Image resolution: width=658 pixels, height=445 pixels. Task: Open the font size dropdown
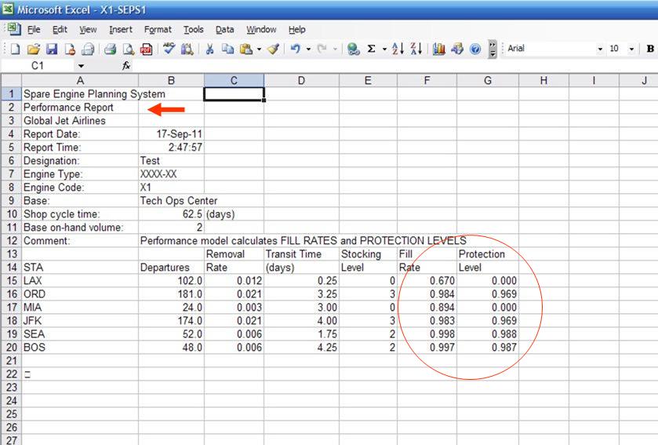[x=633, y=49]
